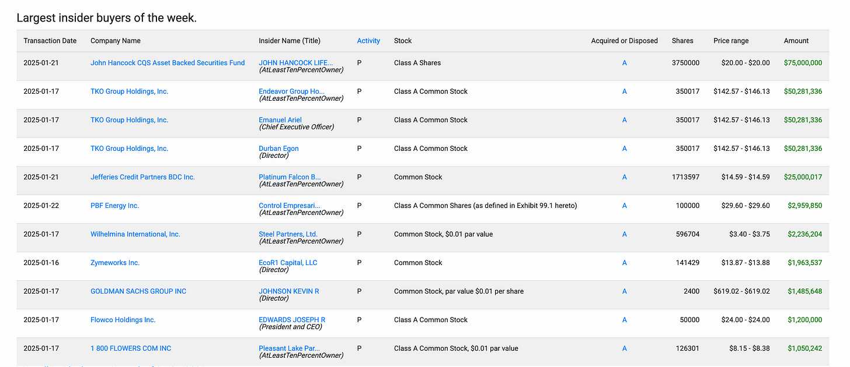The width and height of the screenshot is (850, 367).
Task: Select 'Largest insider buyers of the week' heading
Action: [107, 17]
